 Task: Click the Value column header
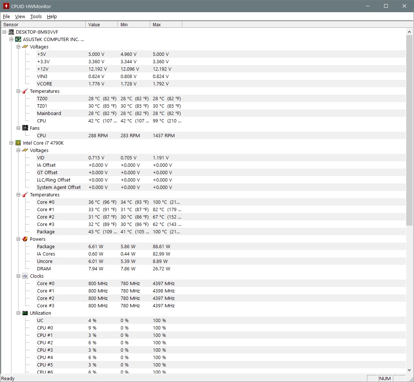pyautogui.click(x=102, y=24)
